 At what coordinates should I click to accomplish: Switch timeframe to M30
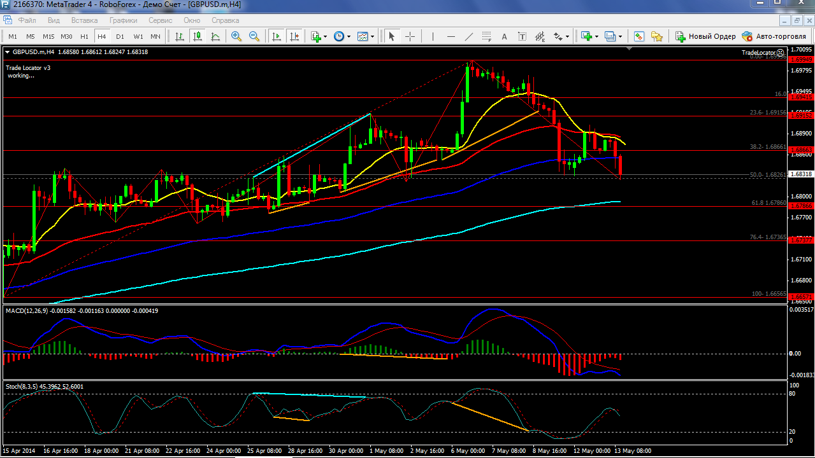click(x=66, y=36)
